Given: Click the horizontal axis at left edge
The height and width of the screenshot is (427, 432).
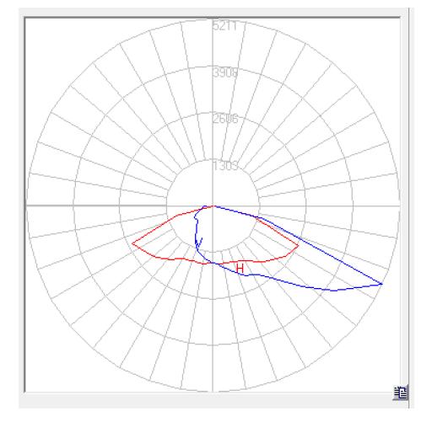Looking at the screenshot, I should click(27, 205).
